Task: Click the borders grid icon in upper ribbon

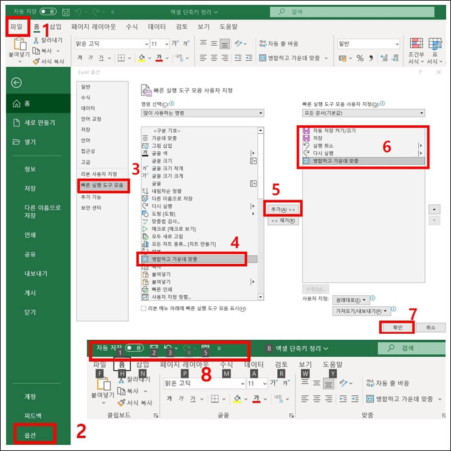Action: 122,58
